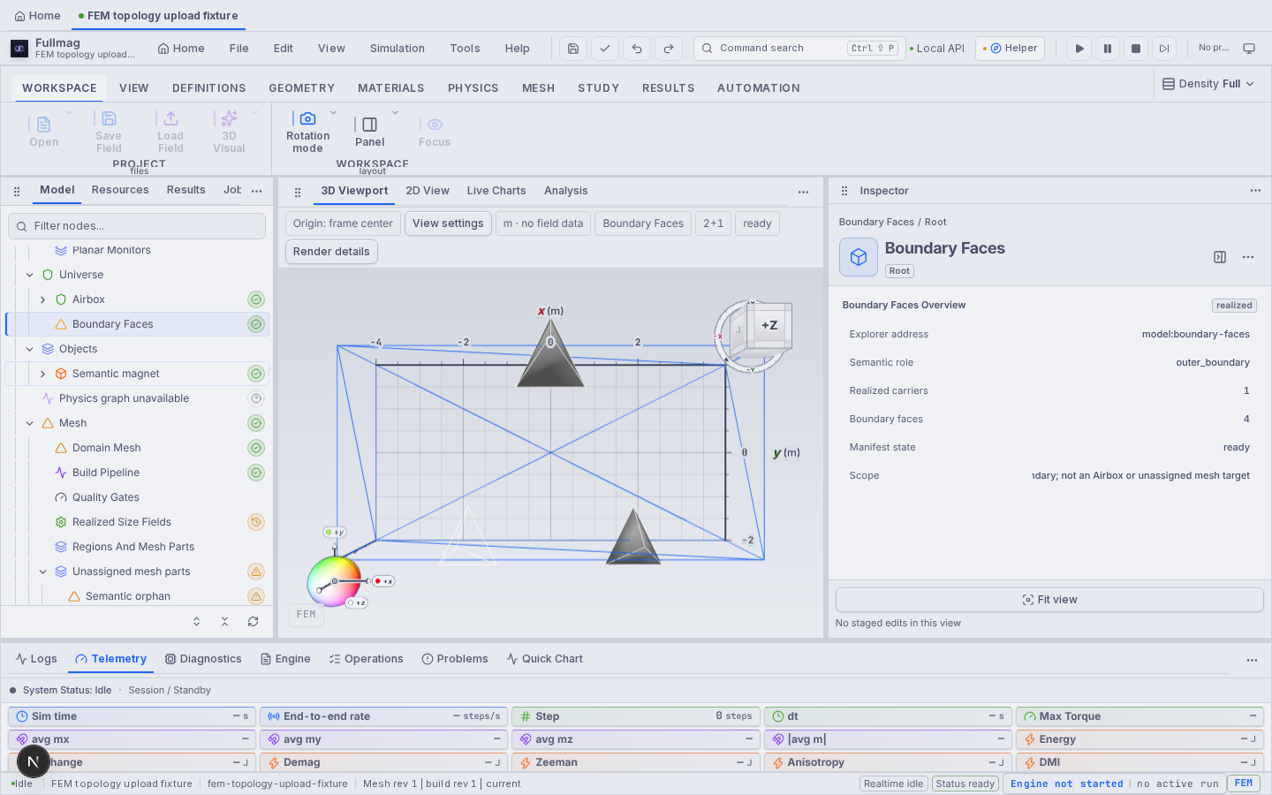Click the undo arrow icon
1272x795 pixels.
(637, 49)
